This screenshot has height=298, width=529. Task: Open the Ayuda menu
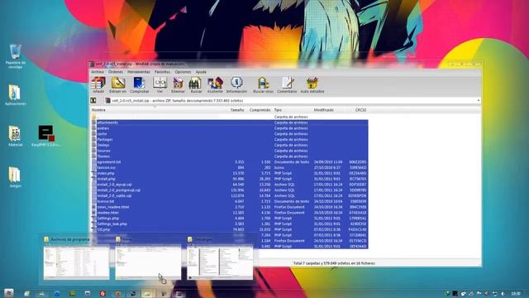201,72
